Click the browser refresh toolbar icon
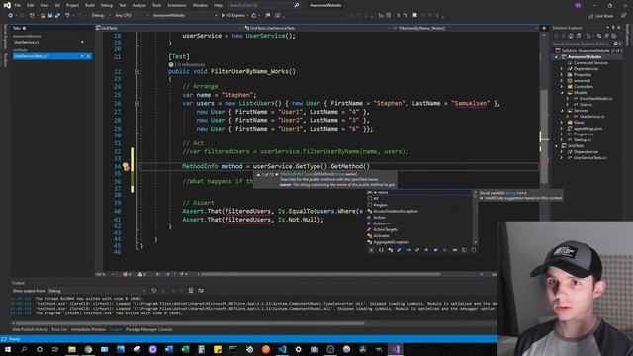The width and height of the screenshot is (633, 356). 253,16
